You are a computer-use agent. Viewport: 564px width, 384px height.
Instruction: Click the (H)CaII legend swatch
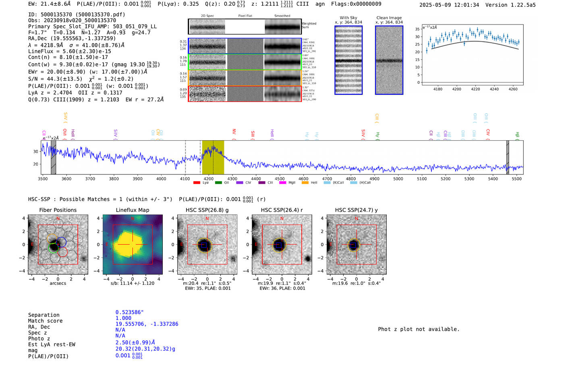pyautogui.click(x=354, y=183)
